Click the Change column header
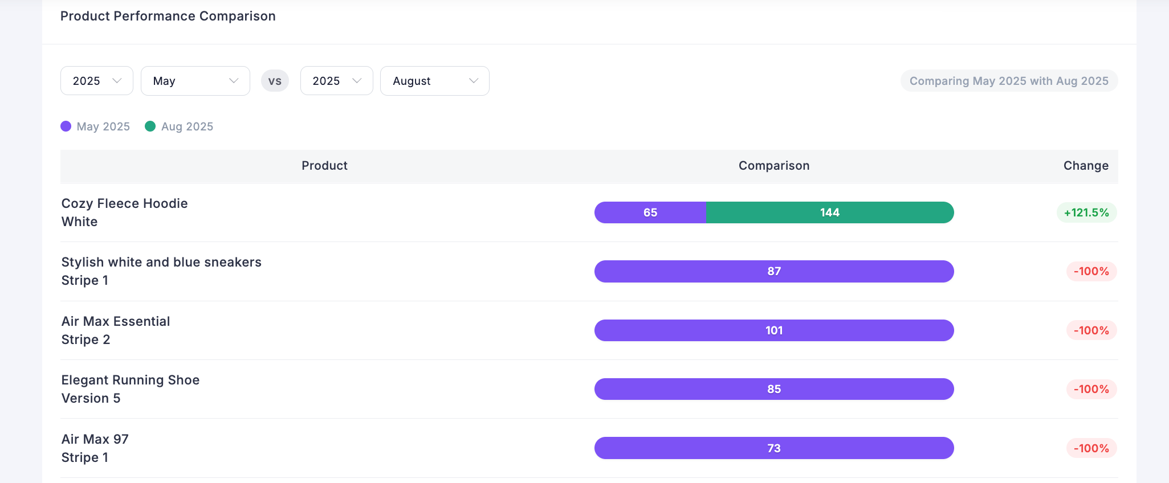Image resolution: width=1169 pixels, height=483 pixels. (1085, 166)
